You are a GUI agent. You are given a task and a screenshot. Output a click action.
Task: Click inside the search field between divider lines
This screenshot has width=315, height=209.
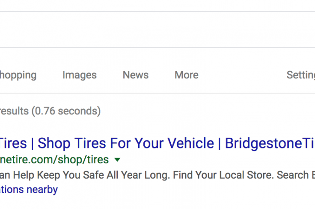tap(157, 29)
